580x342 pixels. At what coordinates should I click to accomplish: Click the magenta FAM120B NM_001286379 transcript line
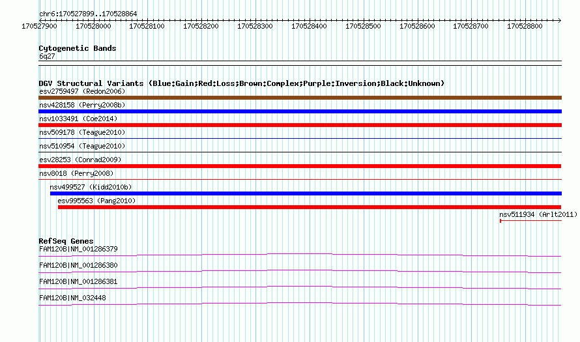(300, 255)
